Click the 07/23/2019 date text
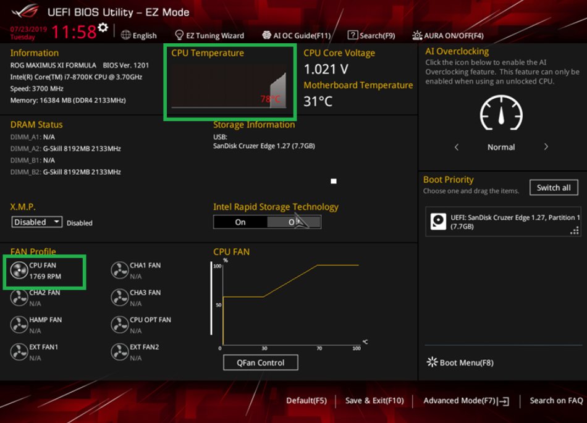 28,29
